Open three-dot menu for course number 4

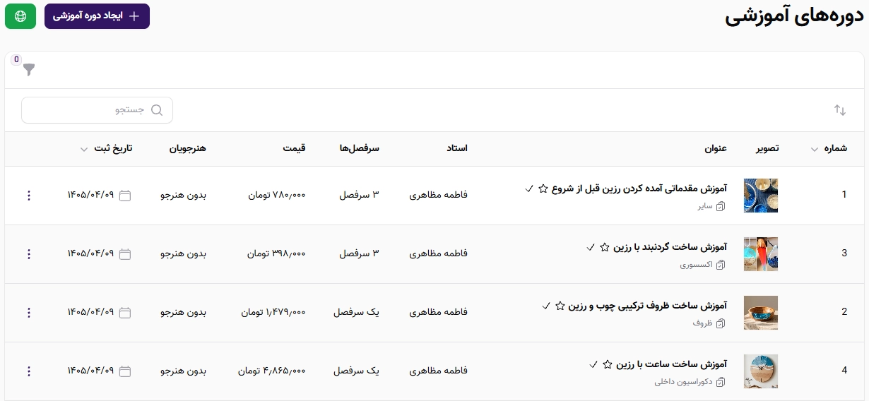pos(29,371)
